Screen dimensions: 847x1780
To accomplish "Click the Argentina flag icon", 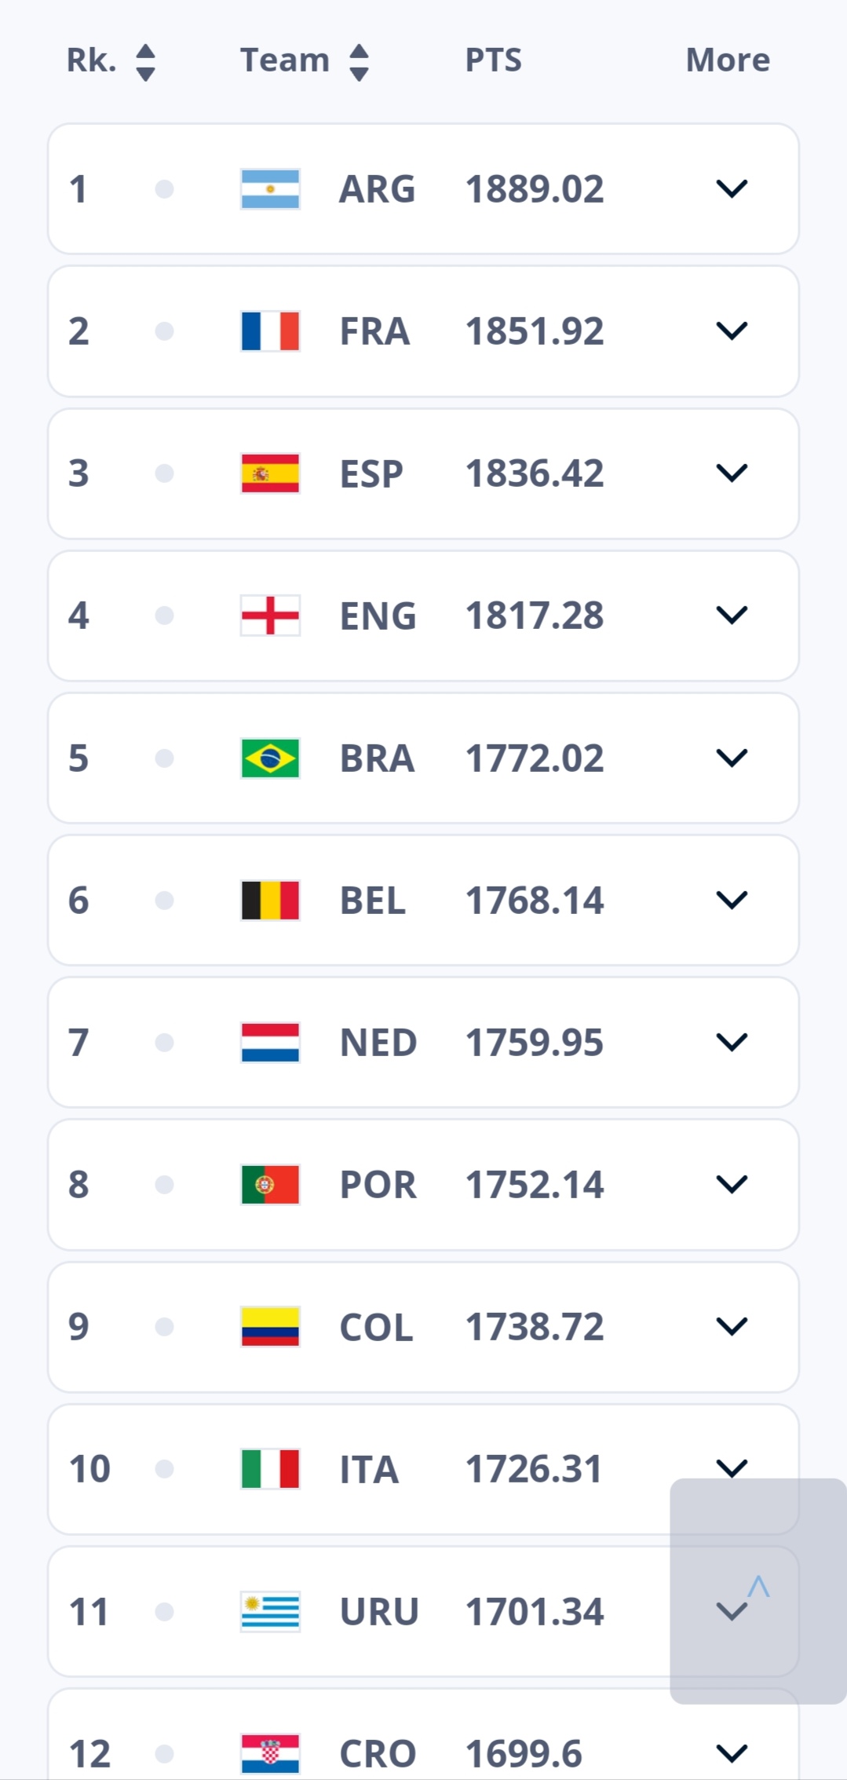I will point(270,189).
